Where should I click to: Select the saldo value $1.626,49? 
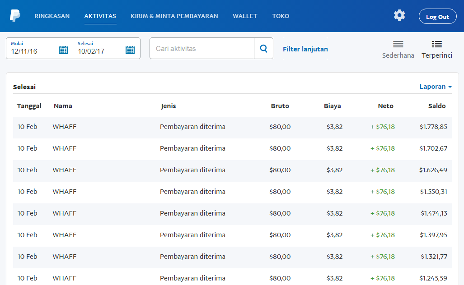coord(433,170)
